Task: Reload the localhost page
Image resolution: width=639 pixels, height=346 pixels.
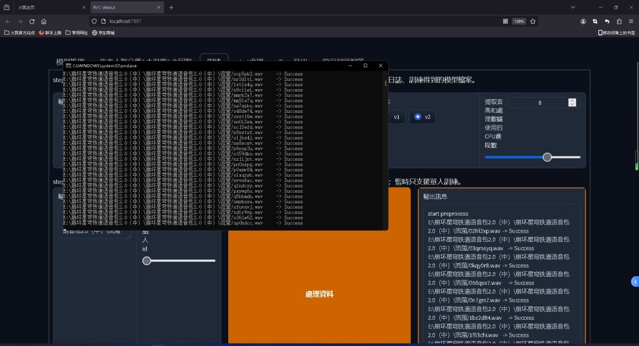Action: click(32, 21)
